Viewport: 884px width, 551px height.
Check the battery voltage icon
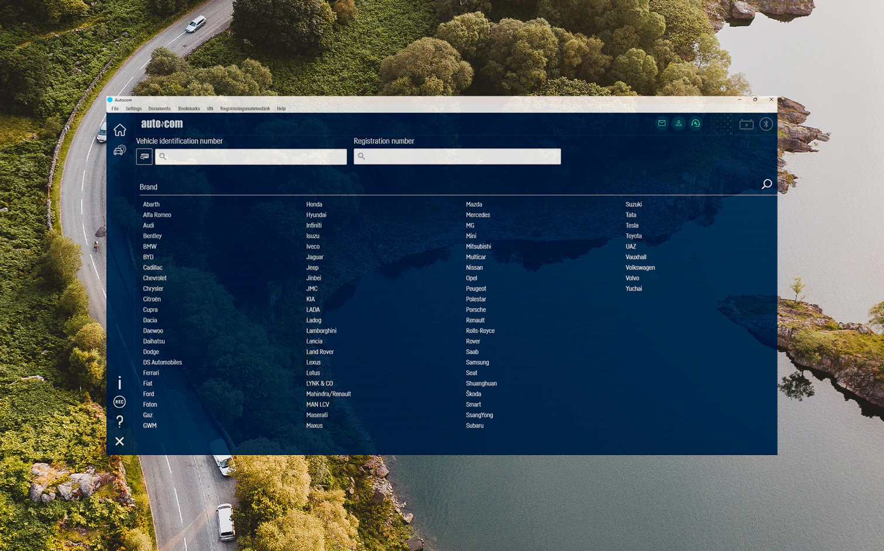click(x=747, y=124)
